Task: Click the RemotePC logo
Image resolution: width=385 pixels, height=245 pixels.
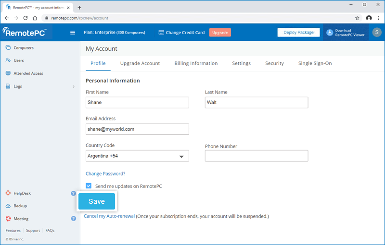Action: [25, 32]
